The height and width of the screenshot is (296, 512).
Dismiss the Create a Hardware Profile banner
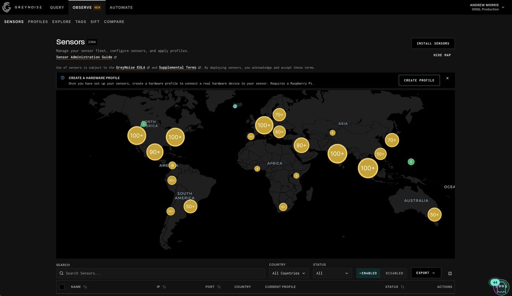pyautogui.click(x=447, y=78)
